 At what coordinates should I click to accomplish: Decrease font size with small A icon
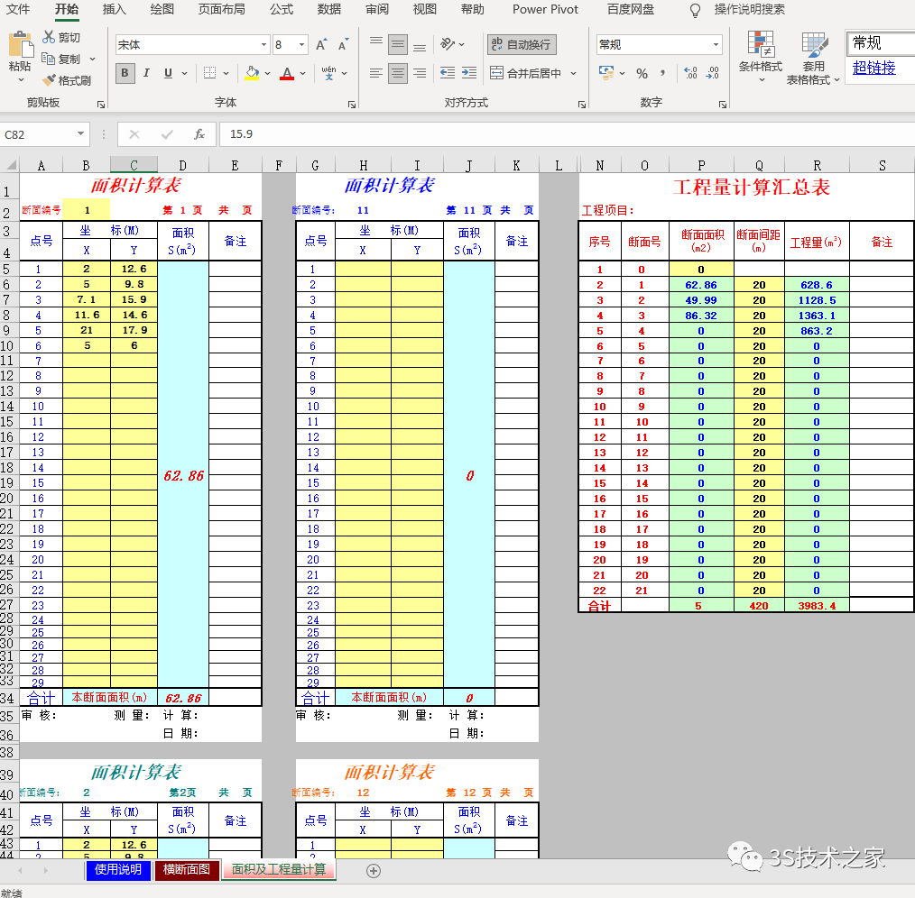[343, 45]
